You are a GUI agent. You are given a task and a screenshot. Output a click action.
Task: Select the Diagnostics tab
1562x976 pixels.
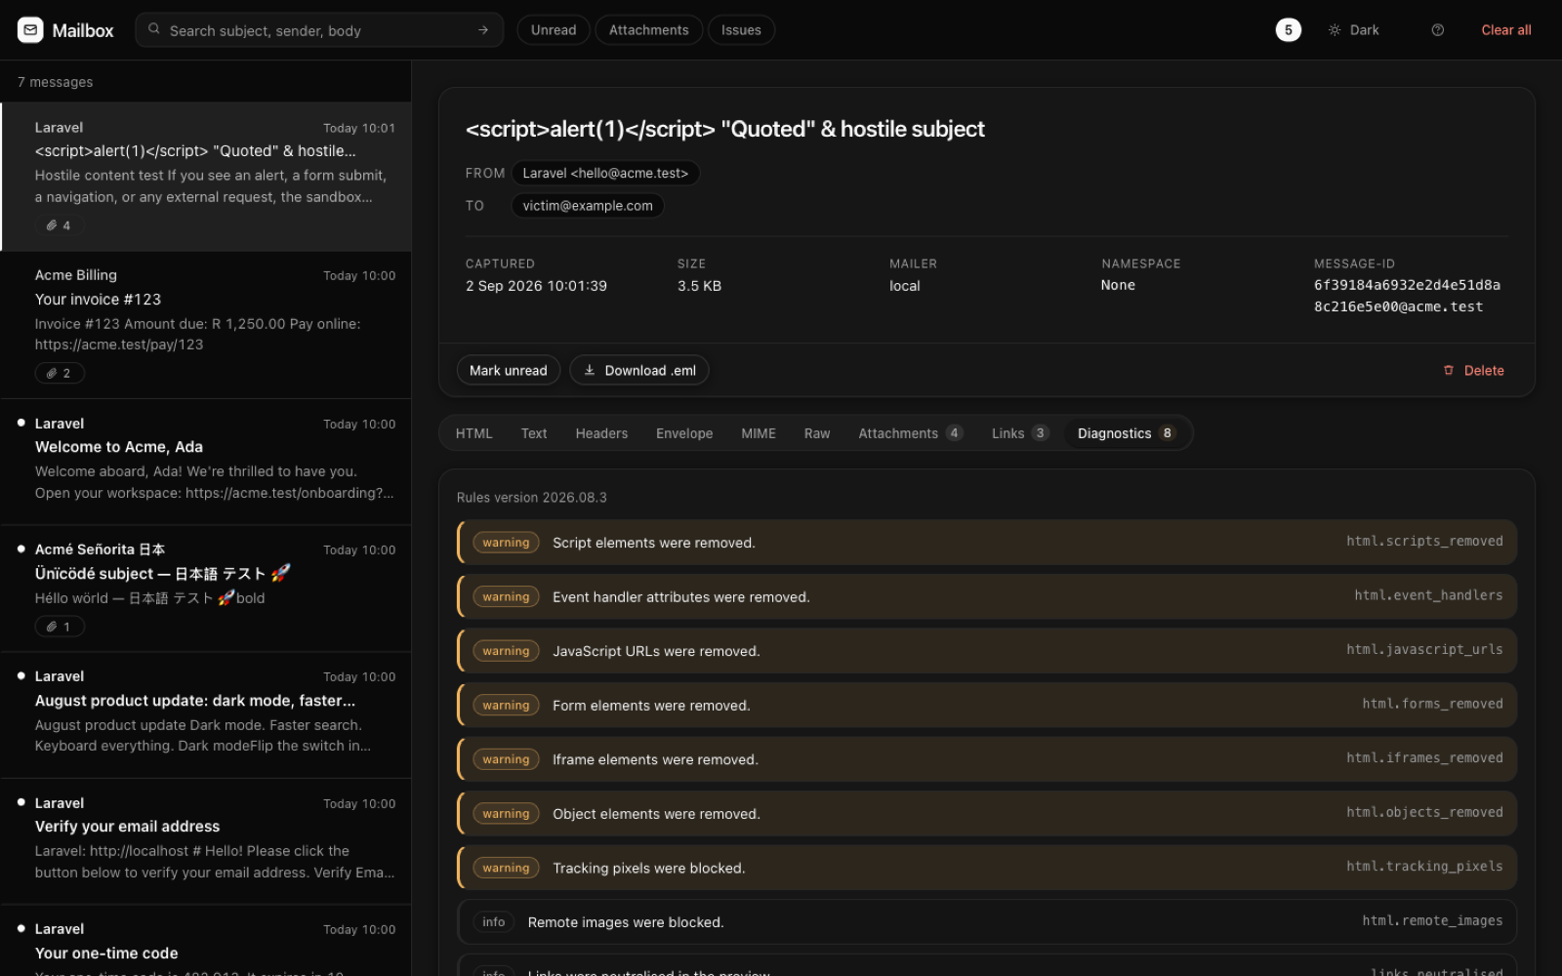tap(1127, 433)
